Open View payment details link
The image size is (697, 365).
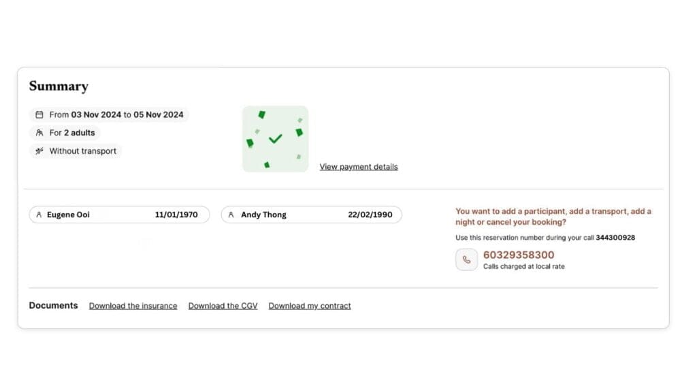pos(359,167)
